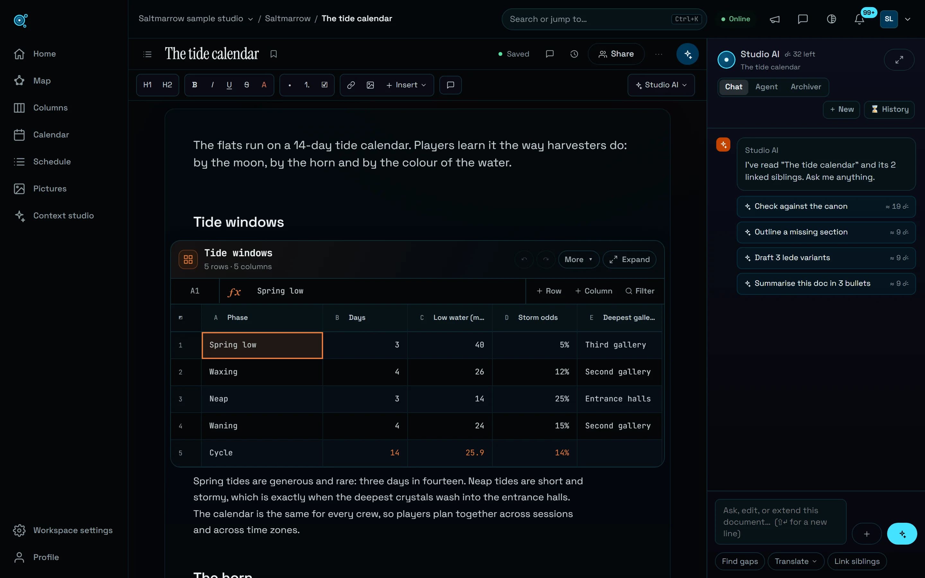Add a comment from the formatting toolbar
This screenshot has height=578, width=925.
[450, 85]
